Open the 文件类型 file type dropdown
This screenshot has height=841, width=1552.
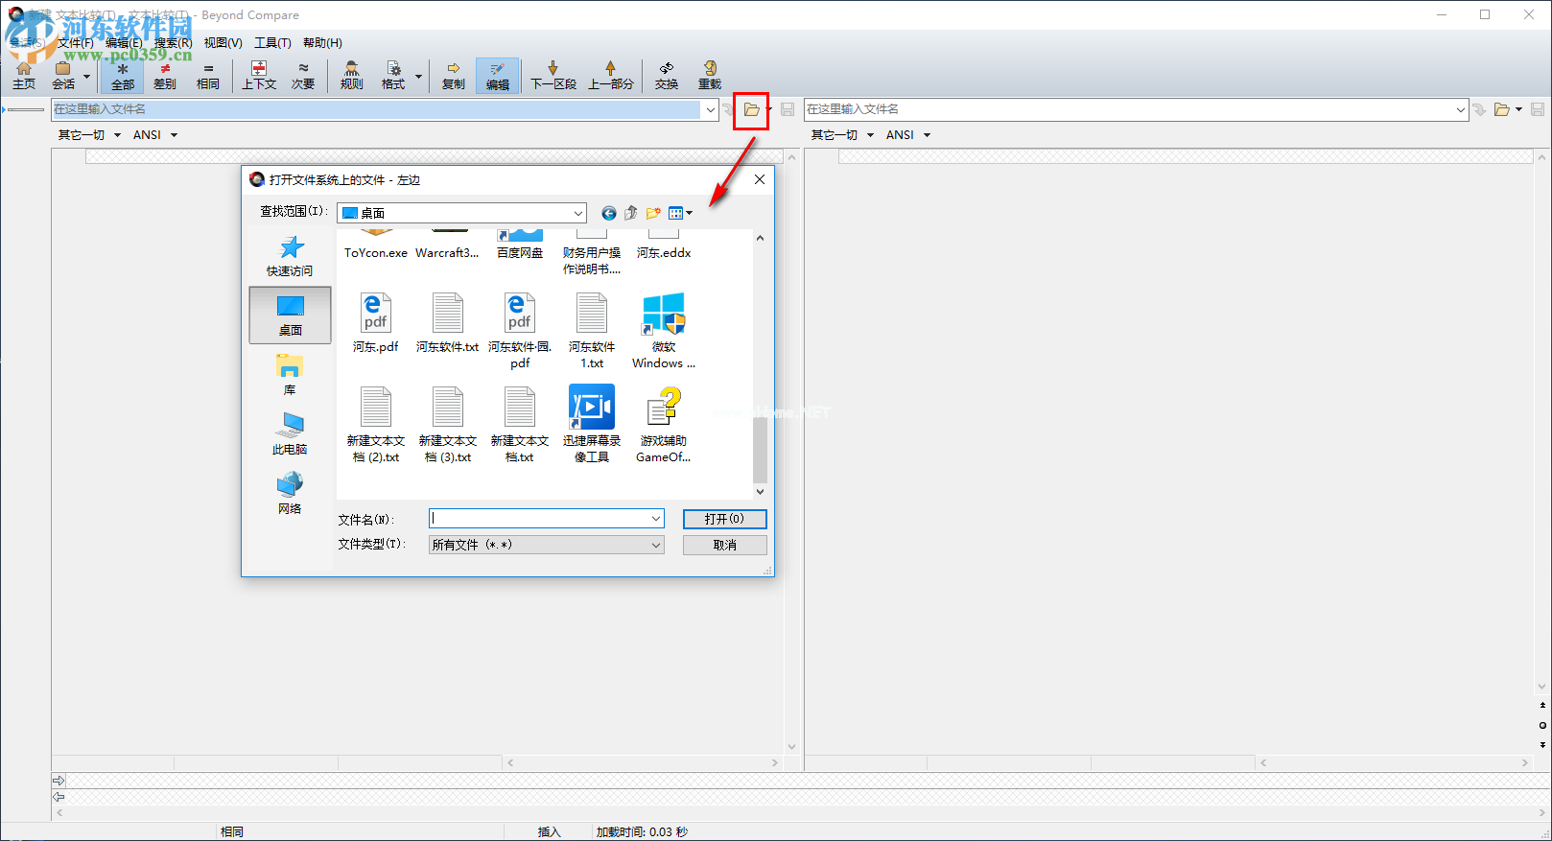(656, 545)
